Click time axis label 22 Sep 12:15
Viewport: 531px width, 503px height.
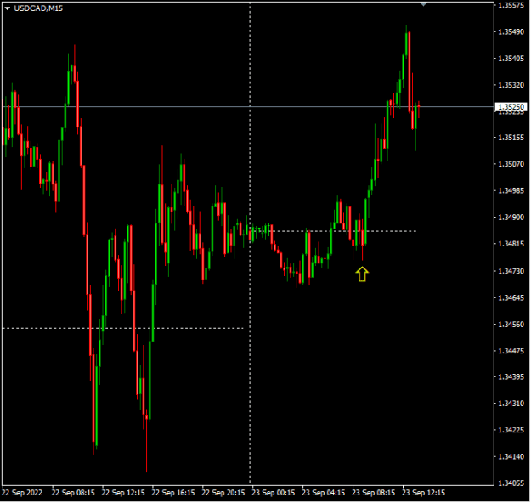pyautogui.click(x=123, y=493)
